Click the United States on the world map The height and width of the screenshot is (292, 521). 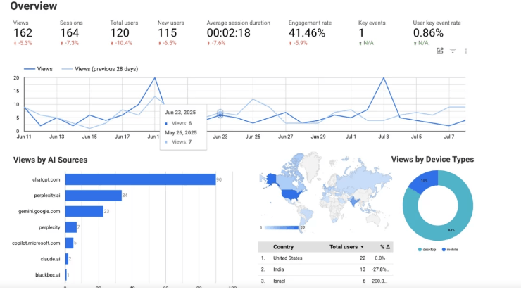click(x=291, y=194)
